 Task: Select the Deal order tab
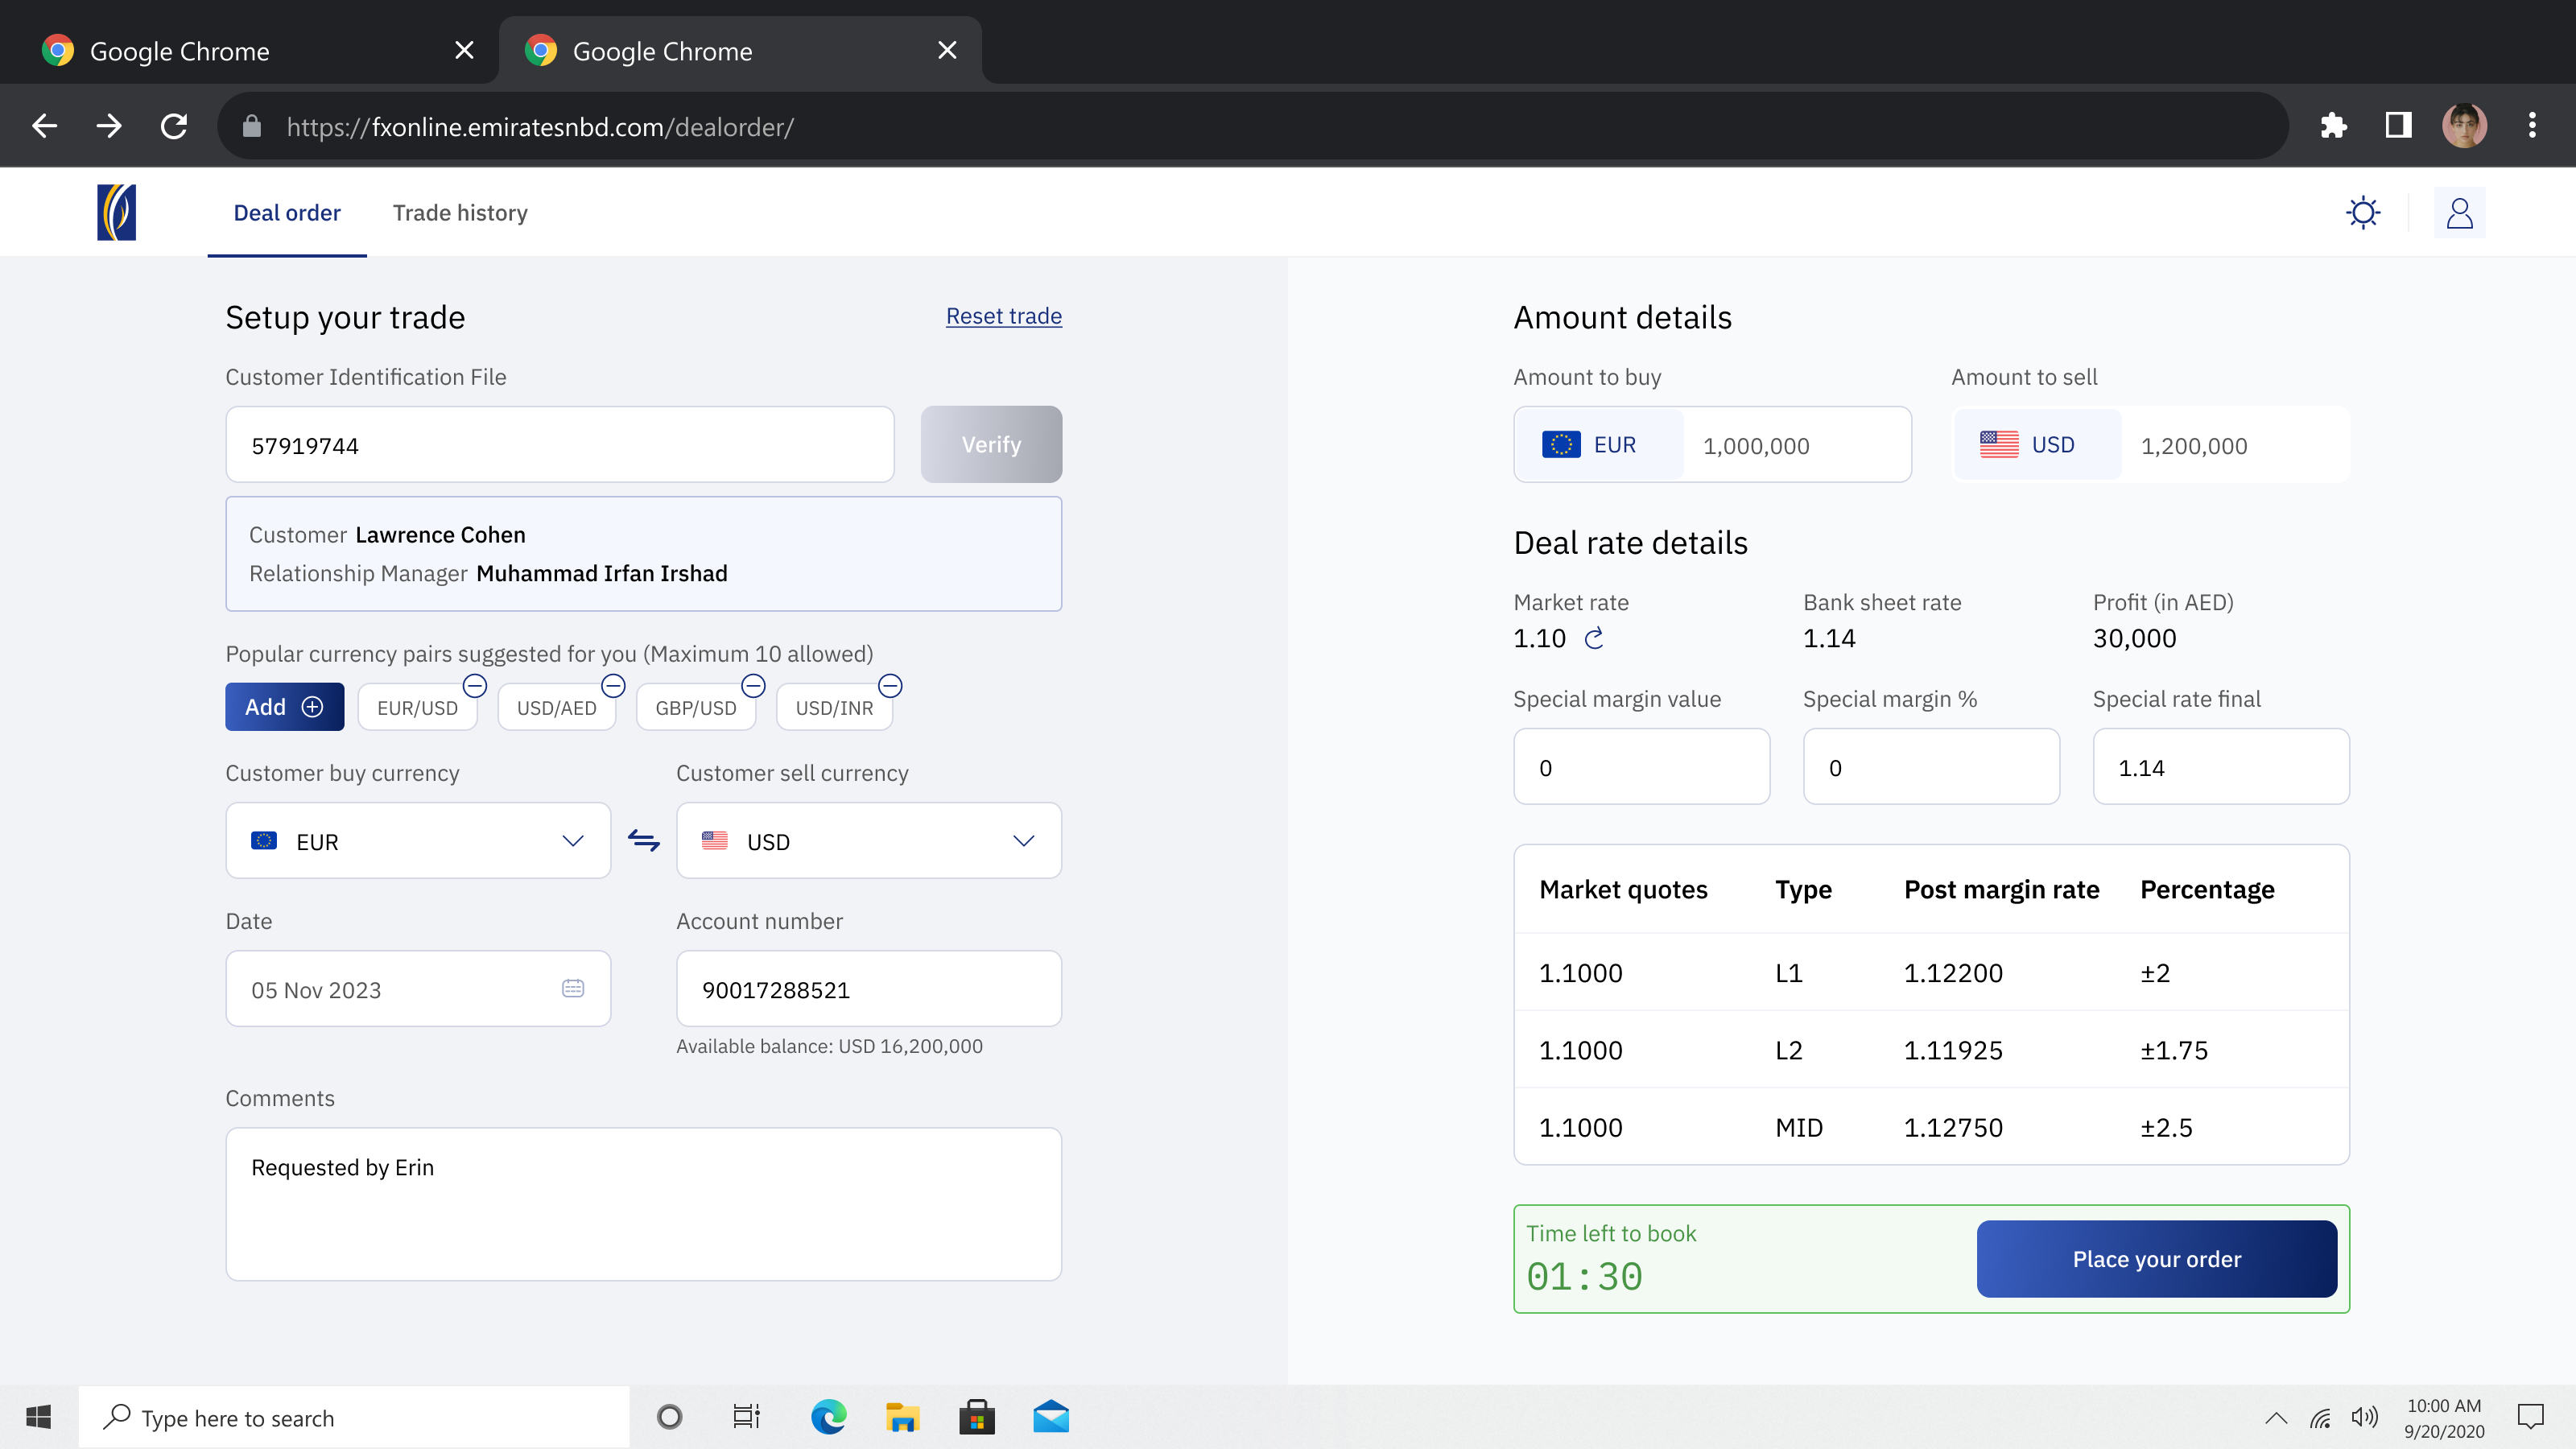click(287, 213)
